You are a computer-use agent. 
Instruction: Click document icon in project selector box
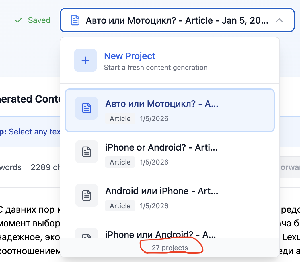coord(75,20)
